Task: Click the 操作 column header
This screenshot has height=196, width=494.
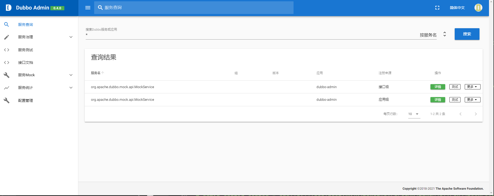Action: (x=438, y=73)
